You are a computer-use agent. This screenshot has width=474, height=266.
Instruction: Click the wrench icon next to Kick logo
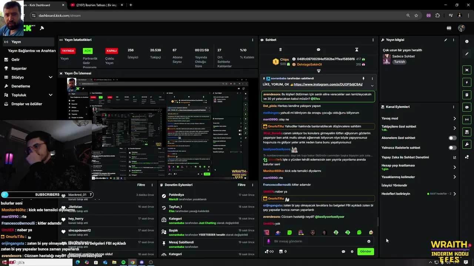click(x=42, y=28)
